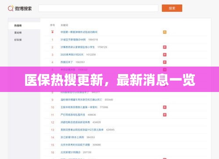Click the red 新 badge on rank 4 topic
Screen dimensions: 219x159
[165, 62]
